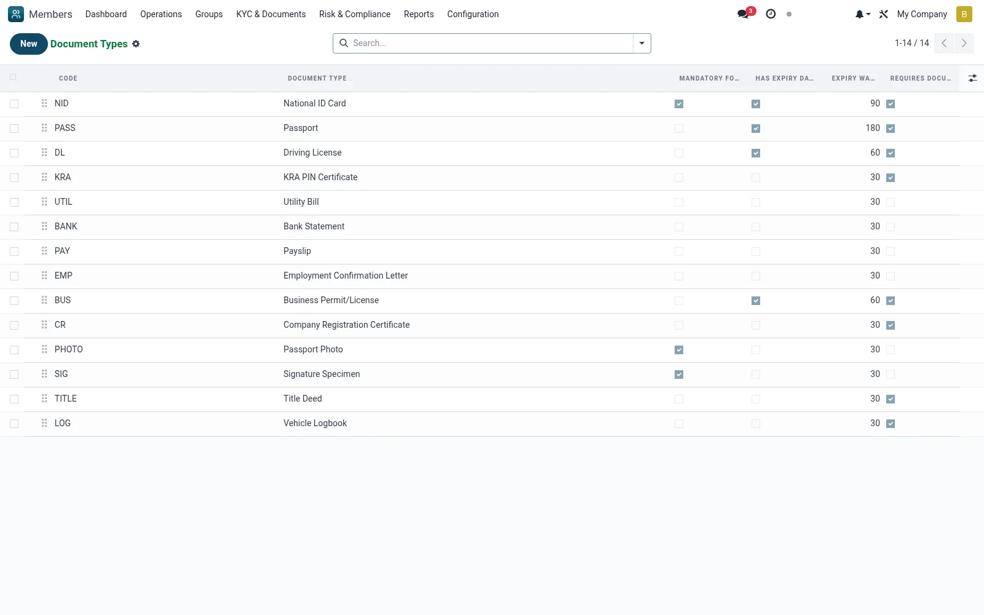The width and height of the screenshot is (984, 615).
Task: Sort by Expiry Wa… column header
Action: (x=853, y=78)
